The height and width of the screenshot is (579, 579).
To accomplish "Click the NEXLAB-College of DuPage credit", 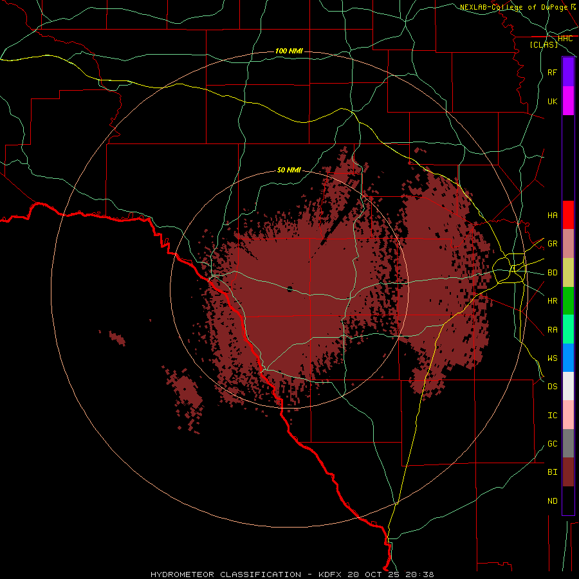I will tap(513, 7).
